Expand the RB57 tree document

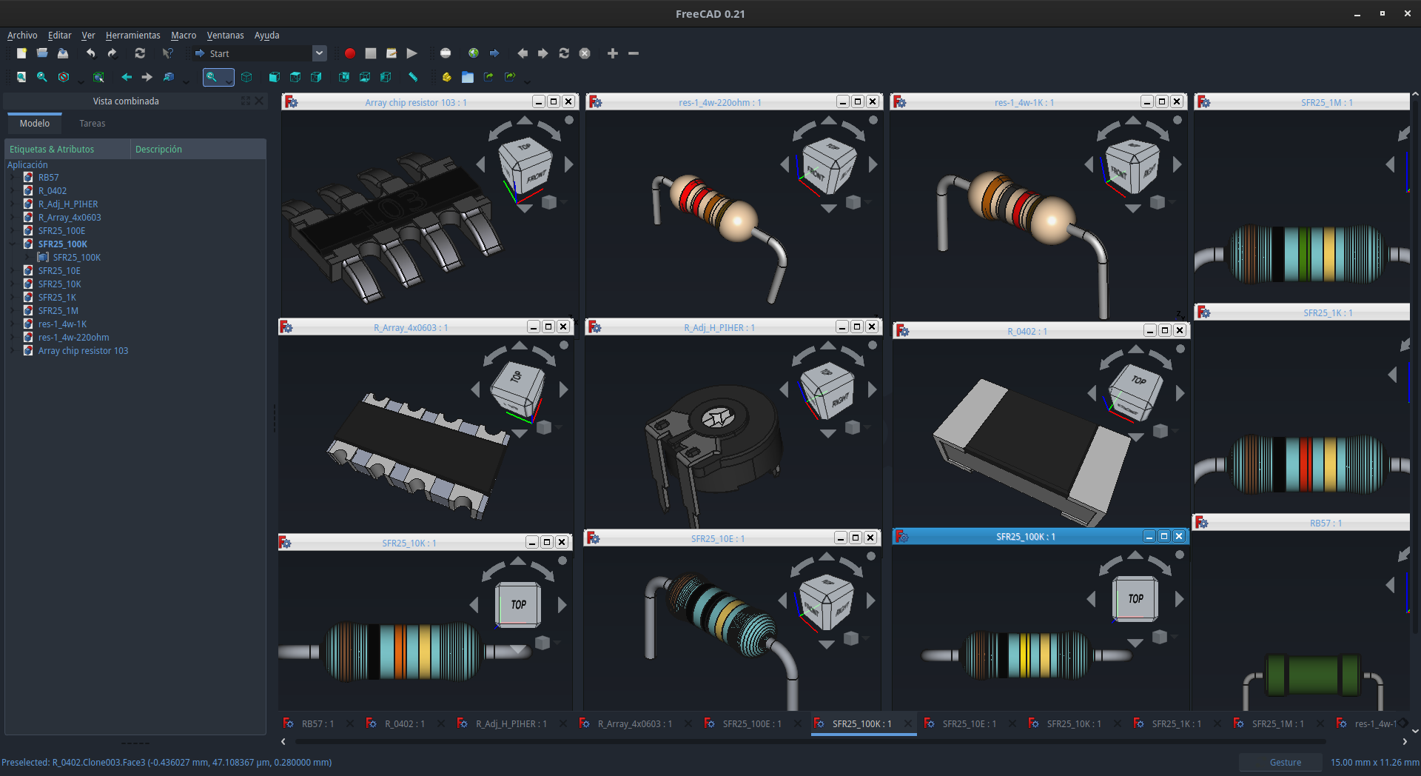tap(12, 178)
